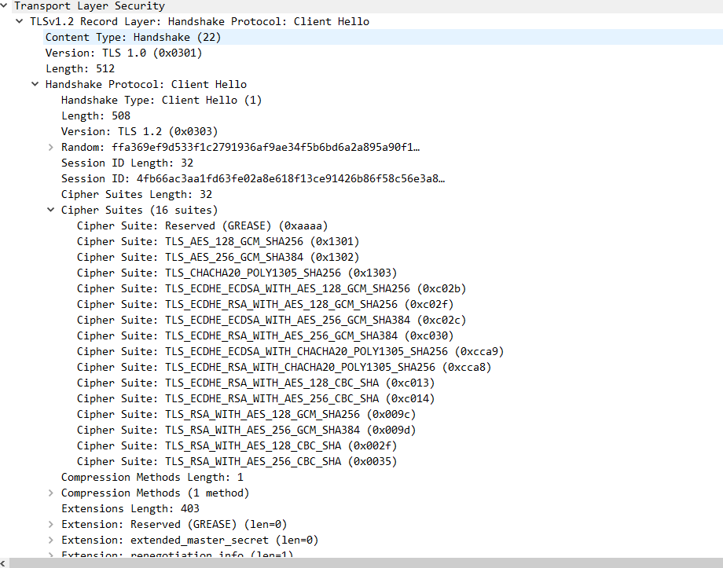The height and width of the screenshot is (568, 723).
Task: Select Cipher Suites Length: 32 row
Action: point(137,194)
